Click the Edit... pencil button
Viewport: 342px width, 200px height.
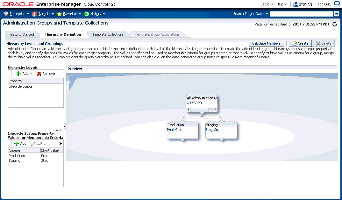click(x=39, y=143)
